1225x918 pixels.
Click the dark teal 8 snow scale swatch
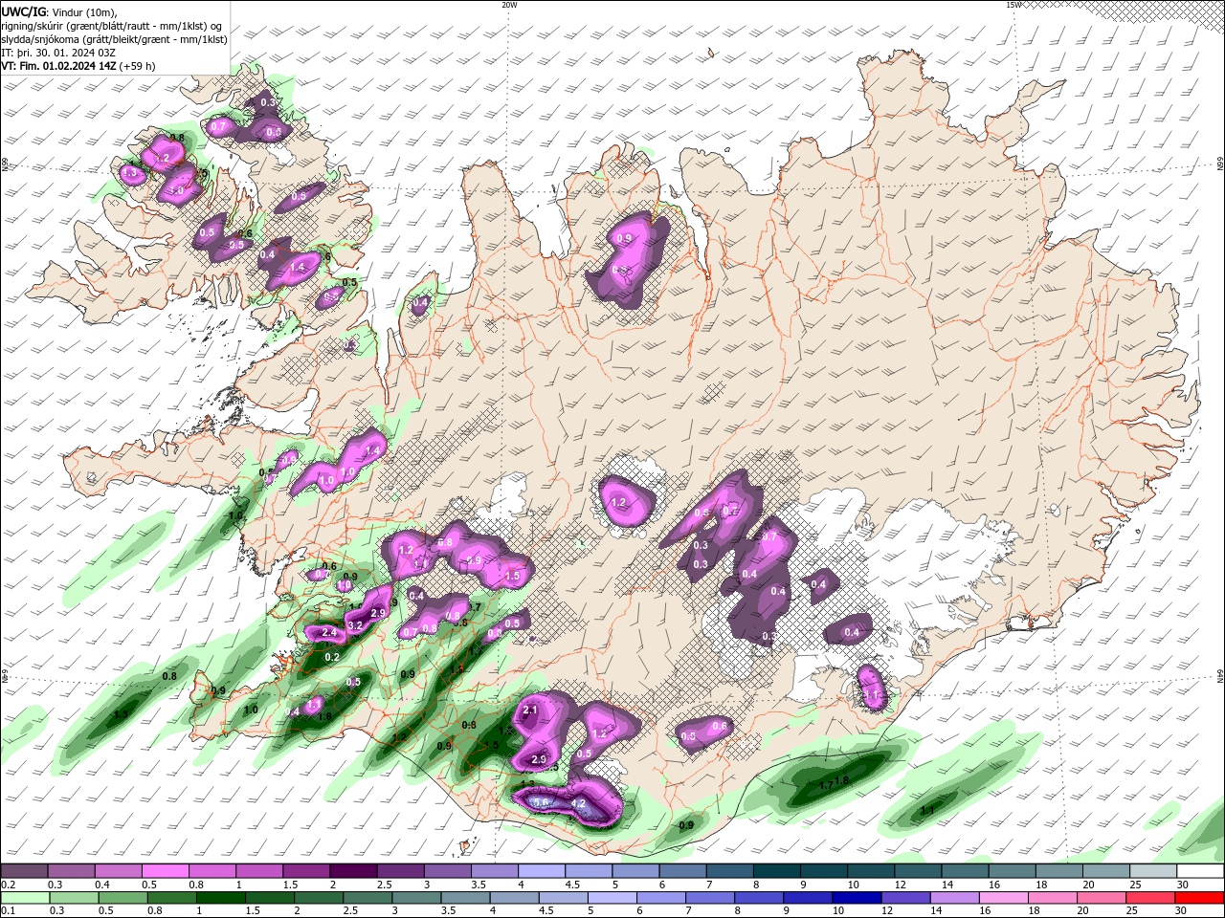pos(776,870)
